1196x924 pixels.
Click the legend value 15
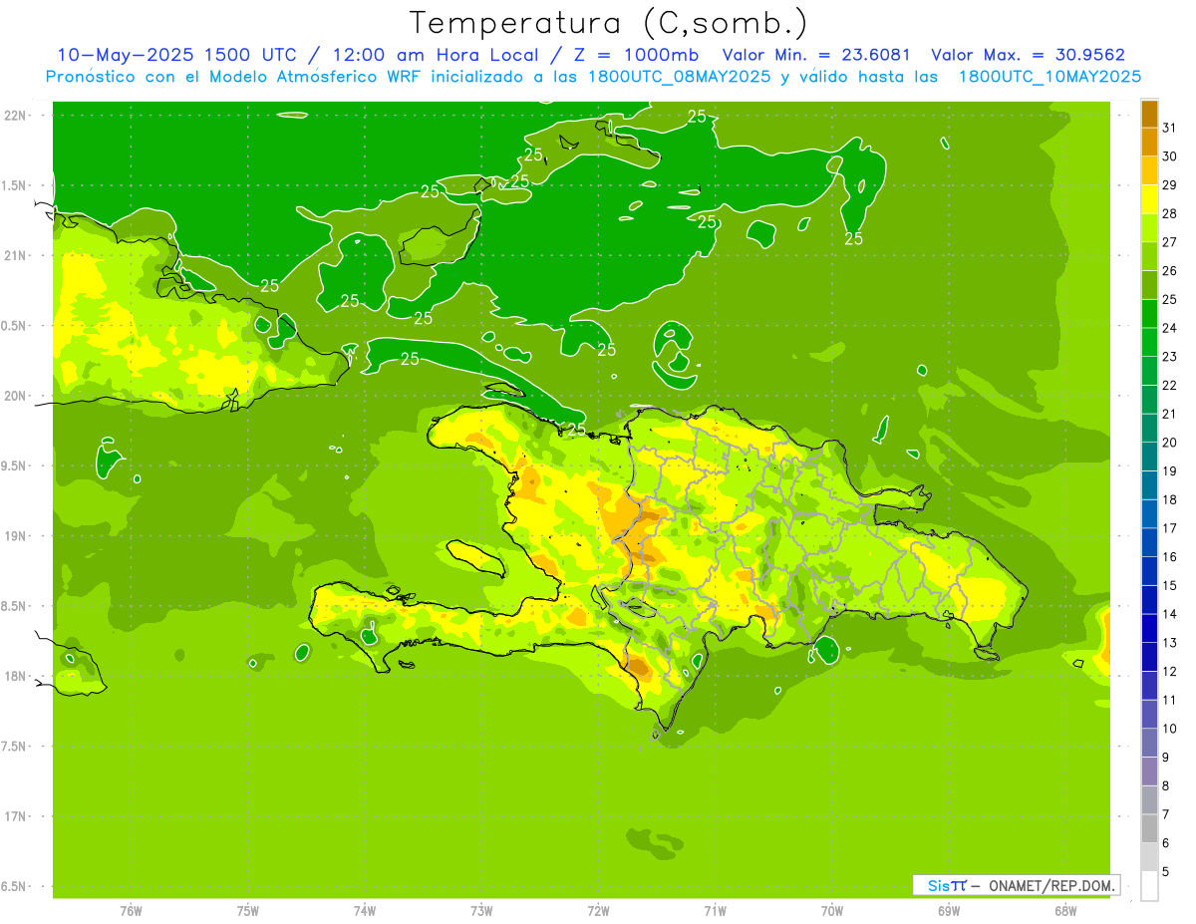click(x=1170, y=585)
